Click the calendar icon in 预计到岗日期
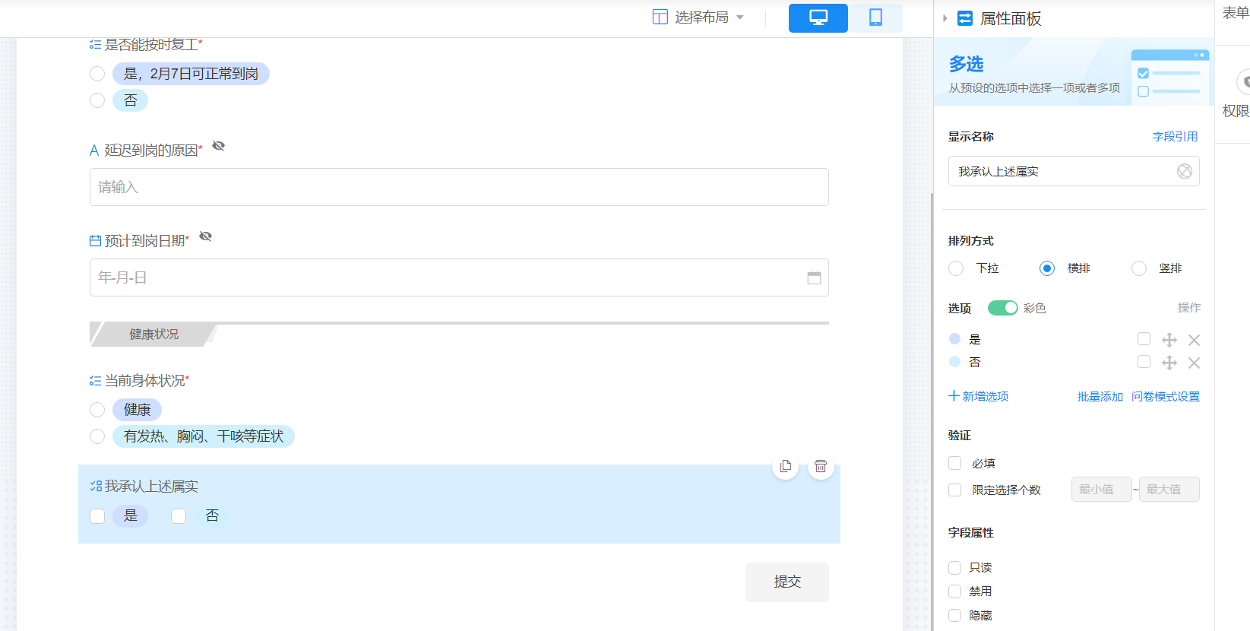The image size is (1250, 631). [x=814, y=277]
